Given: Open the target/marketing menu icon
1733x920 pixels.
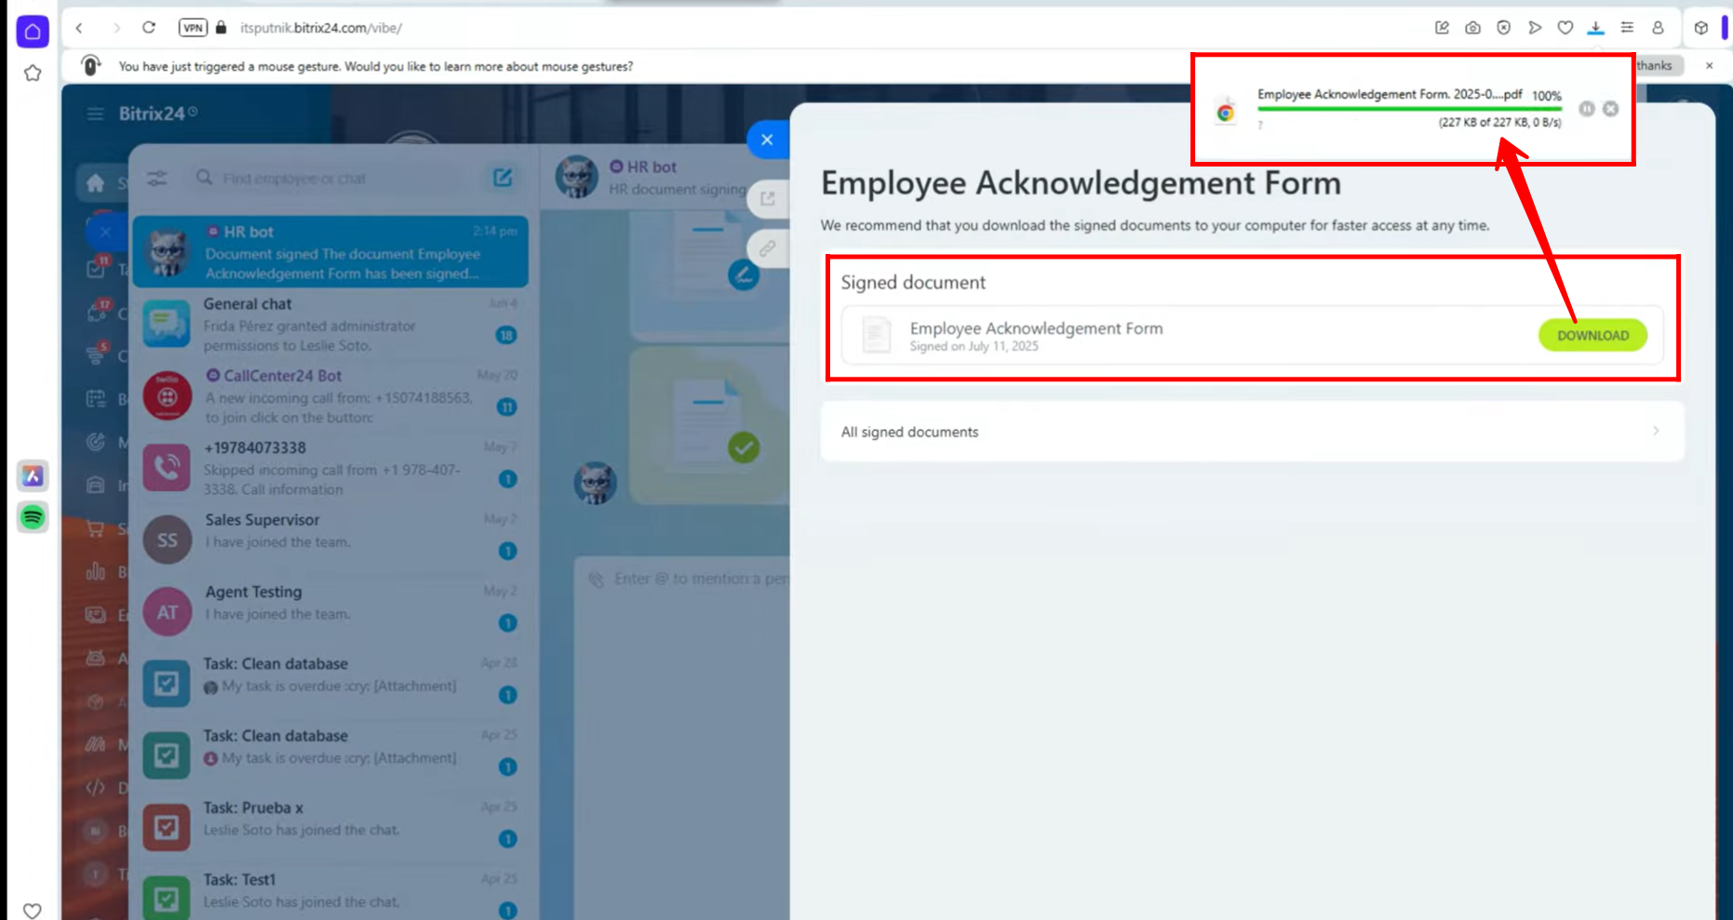Looking at the screenshot, I should click(x=96, y=442).
